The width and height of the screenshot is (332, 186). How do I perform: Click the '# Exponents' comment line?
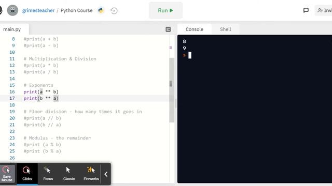tap(38, 85)
